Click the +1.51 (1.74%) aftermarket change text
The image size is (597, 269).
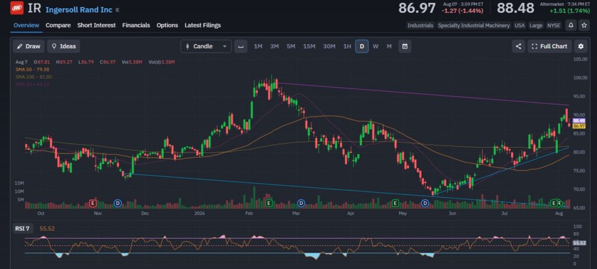tap(569, 11)
